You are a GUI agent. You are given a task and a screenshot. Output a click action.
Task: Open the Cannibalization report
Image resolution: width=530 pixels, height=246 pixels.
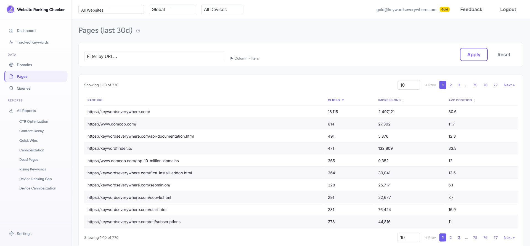point(32,150)
